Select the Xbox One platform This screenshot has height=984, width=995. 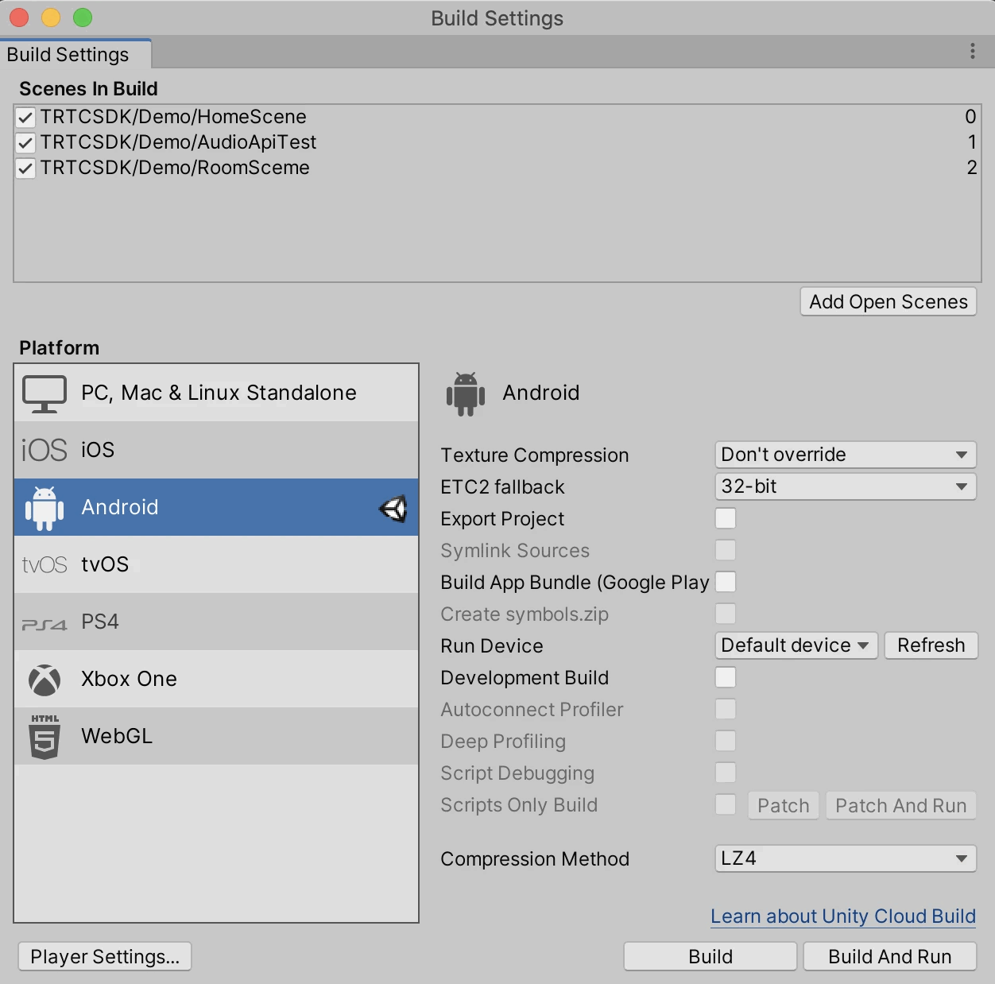pyautogui.click(x=216, y=679)
